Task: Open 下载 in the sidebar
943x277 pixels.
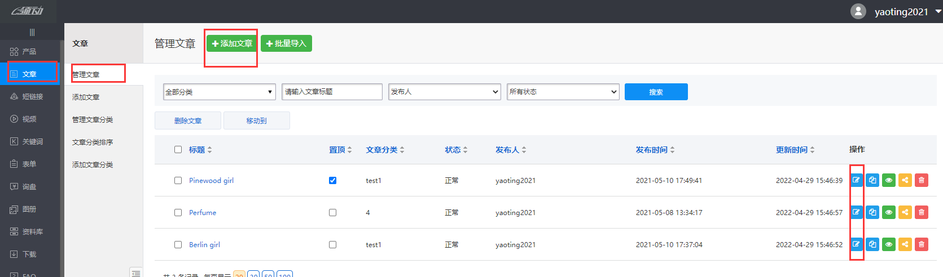Action: tap(29, 254)
